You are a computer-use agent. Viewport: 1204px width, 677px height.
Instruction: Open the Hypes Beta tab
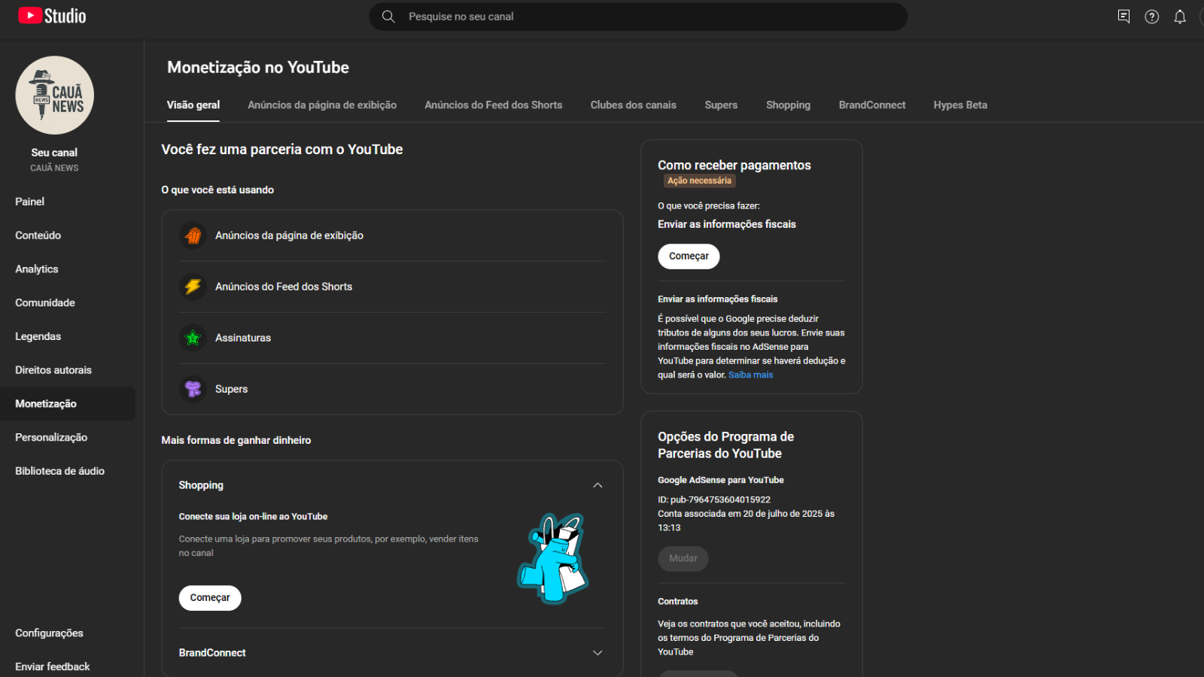click(960, 105)
